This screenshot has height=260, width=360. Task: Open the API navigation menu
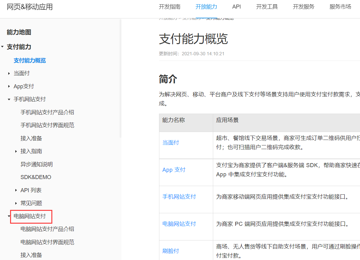tap(236, 6)
